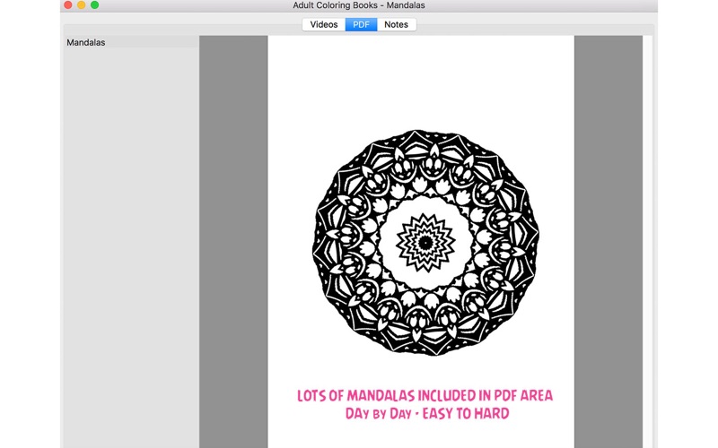
Task: Click the PDF viewer vertical scrollbar
Action: click(x=647, y=242)
